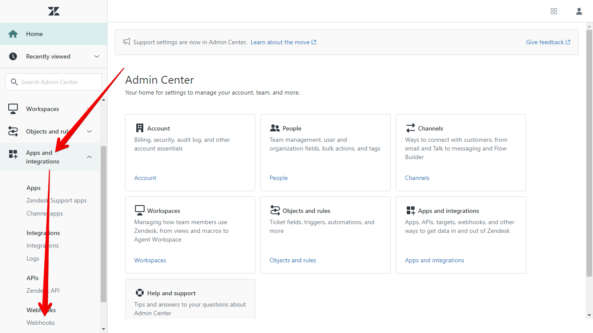Image resolution: width=593 pixels, height=333 pixels.
Task: Click the megaphone announcement icon
Action: (x=126, y=42)
